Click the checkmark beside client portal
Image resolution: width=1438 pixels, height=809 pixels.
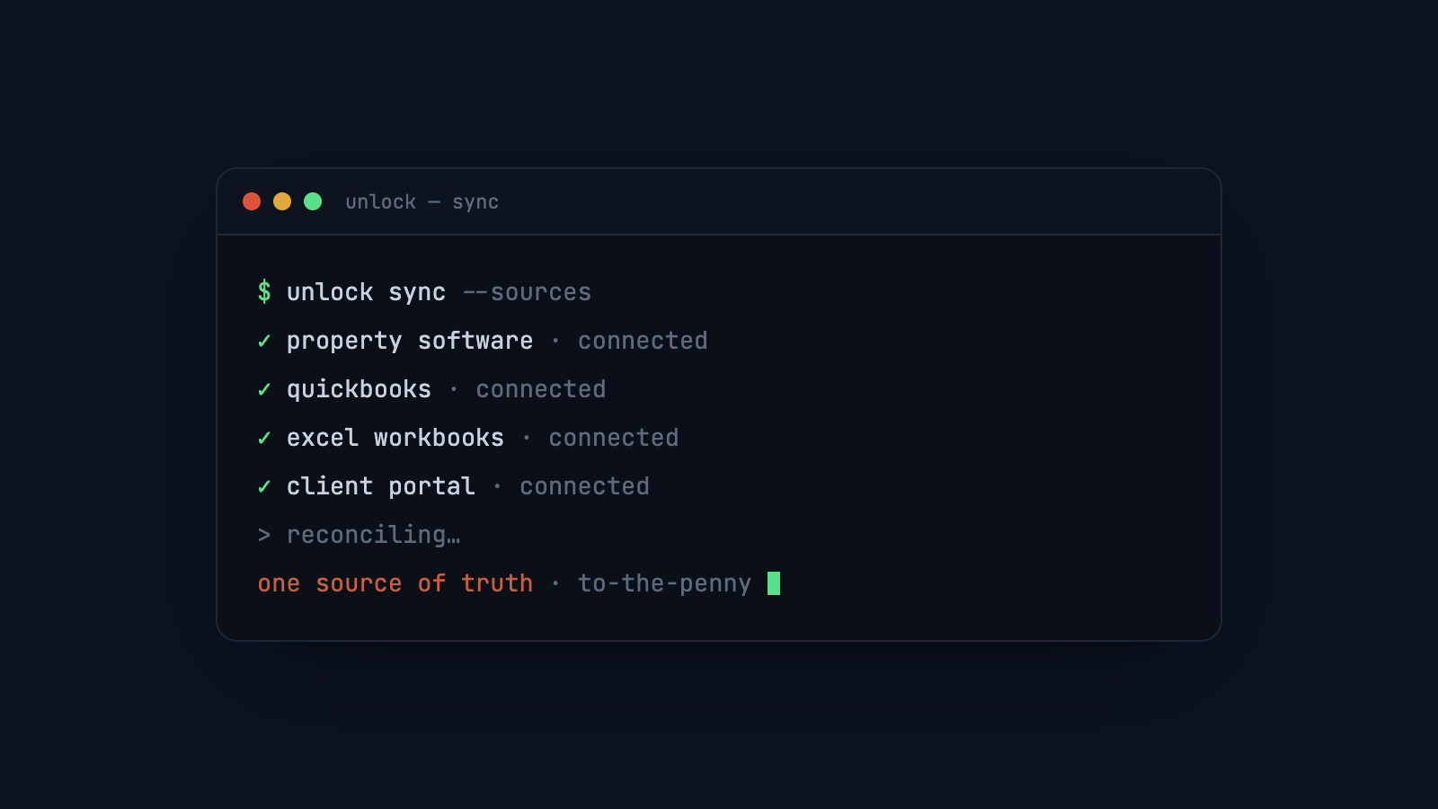(264, 486)
